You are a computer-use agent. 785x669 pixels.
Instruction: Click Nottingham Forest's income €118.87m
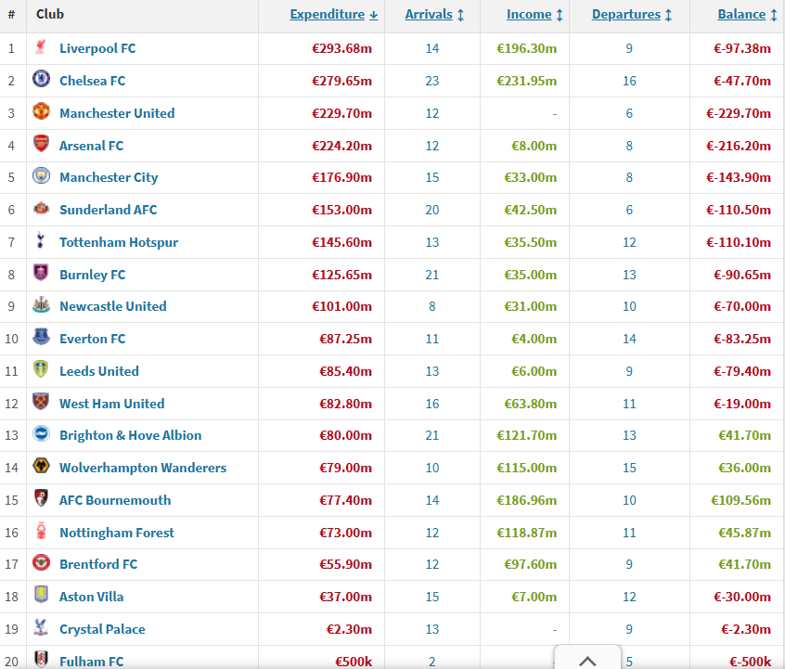click(x=527, y=533)
